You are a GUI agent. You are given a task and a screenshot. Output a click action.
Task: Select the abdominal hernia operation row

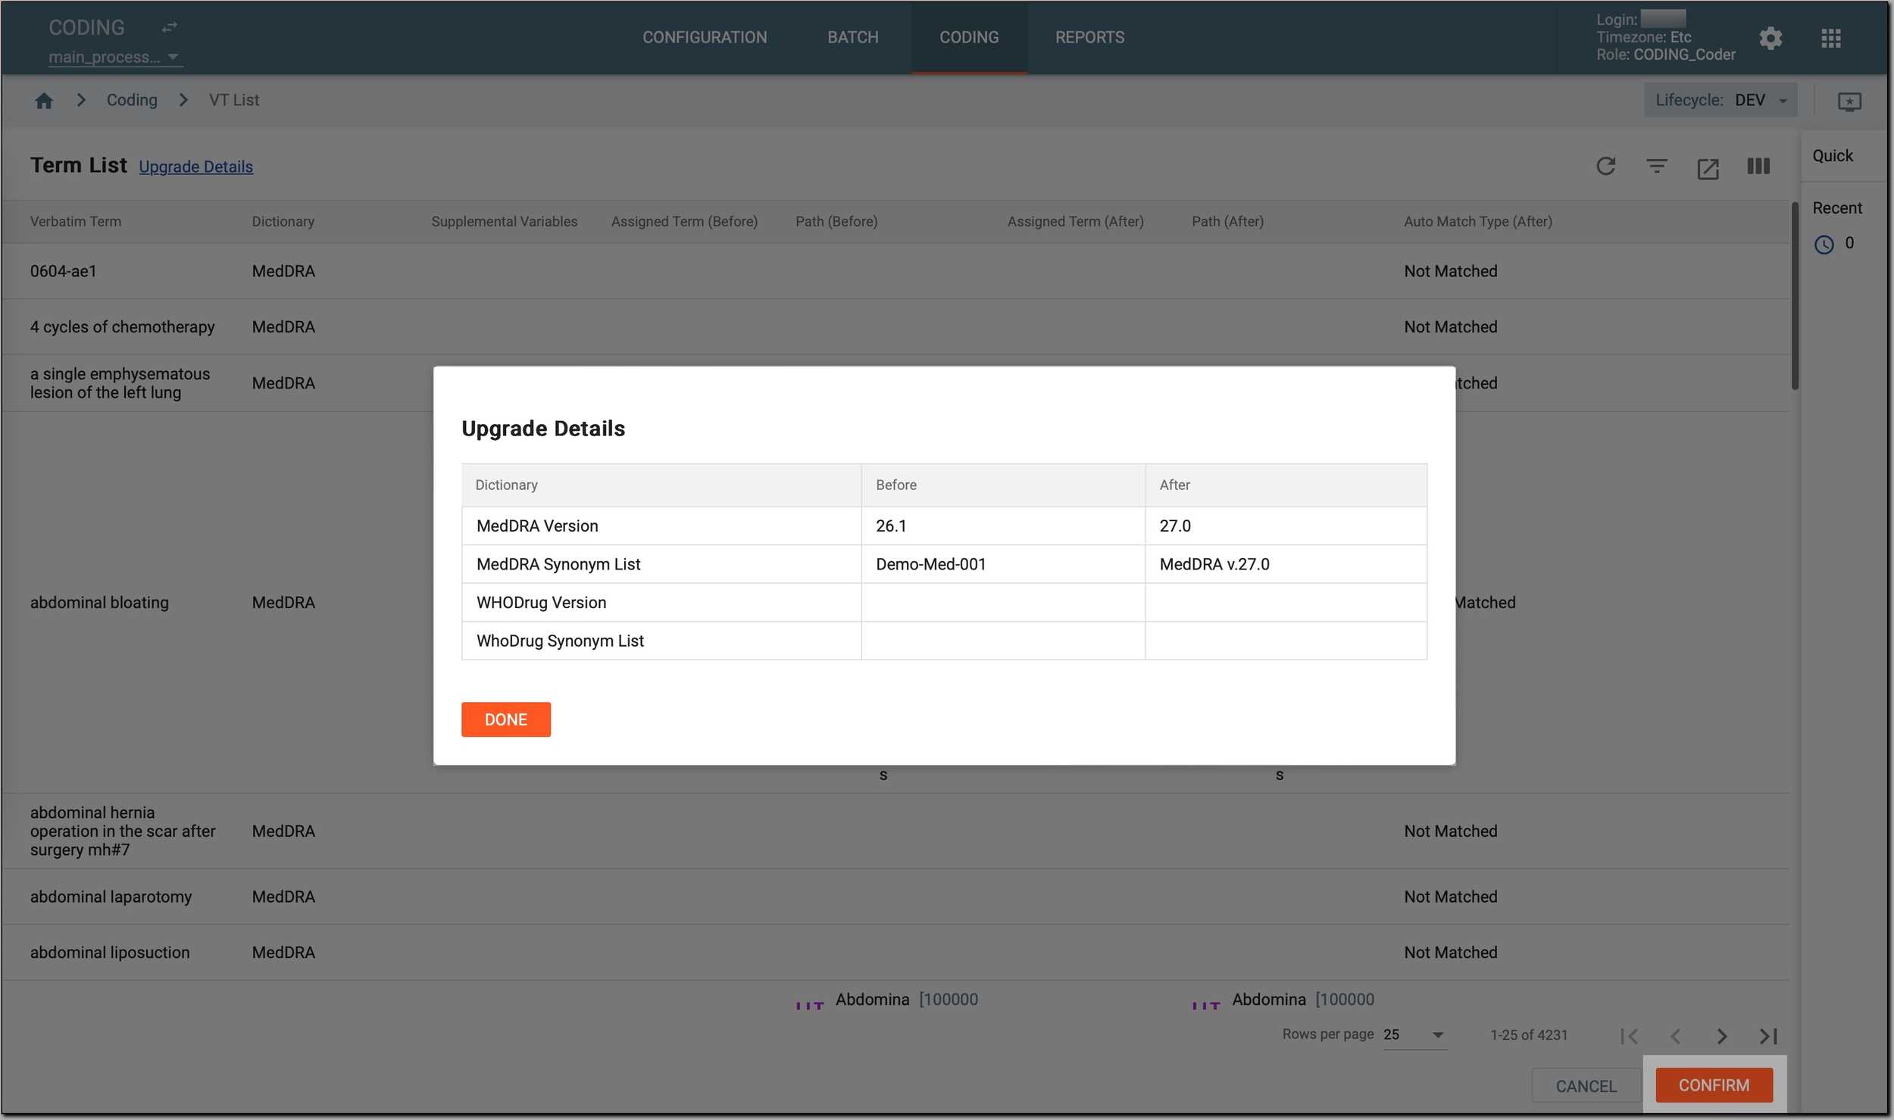pos(895,831)
